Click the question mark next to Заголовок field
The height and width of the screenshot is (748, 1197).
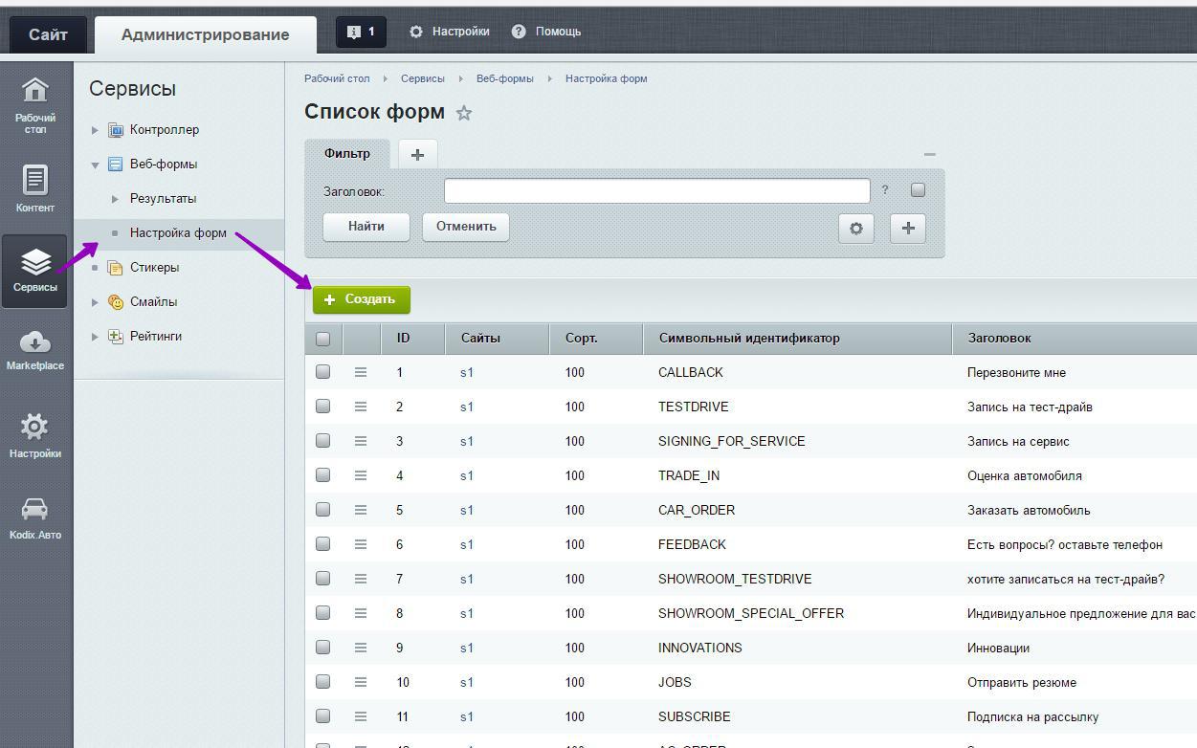pos(885,190)
